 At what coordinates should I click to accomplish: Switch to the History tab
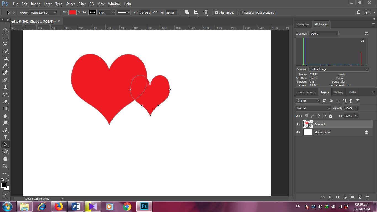(339, 92)
